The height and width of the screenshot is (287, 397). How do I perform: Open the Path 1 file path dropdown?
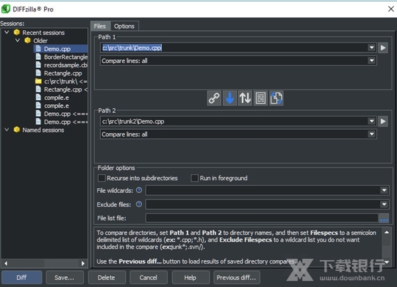tap(371, 47)
